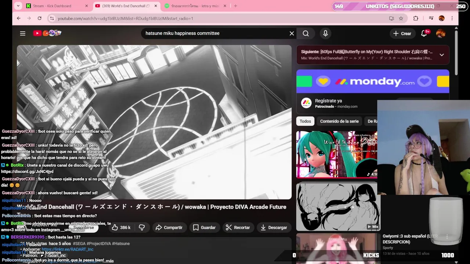Click the Crear button
Image resolution: width=470 pixels, height=264 pixels.
tap(402, 33)
